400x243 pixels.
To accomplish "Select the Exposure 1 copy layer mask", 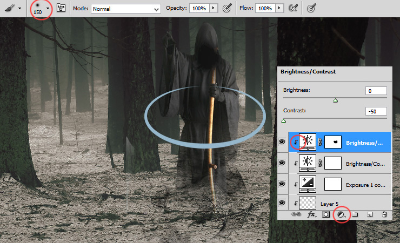I will pyautogui.click(x=333, y=184).
